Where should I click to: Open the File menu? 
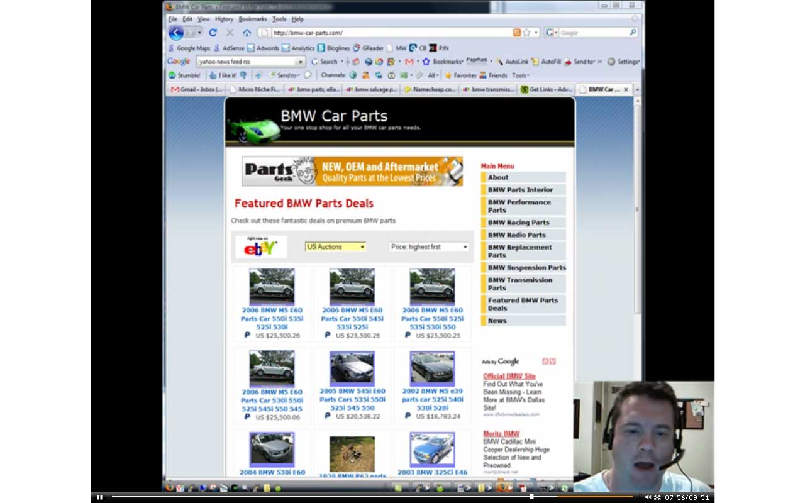(x=172, y=19)
